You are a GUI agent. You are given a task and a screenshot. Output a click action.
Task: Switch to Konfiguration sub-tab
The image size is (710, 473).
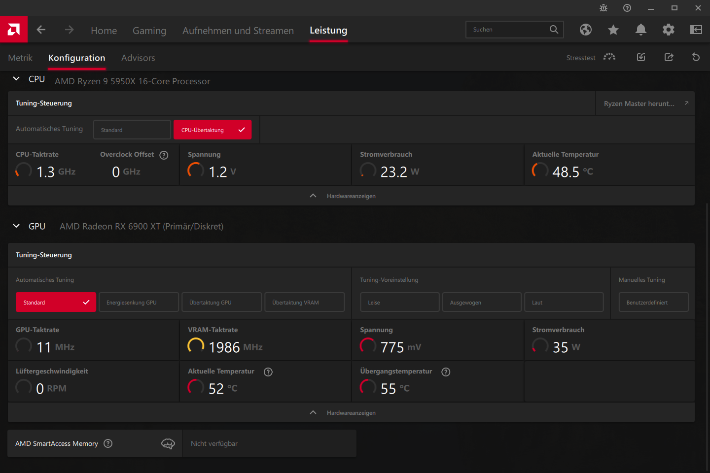pyautogui.click(x=76, y=58)
